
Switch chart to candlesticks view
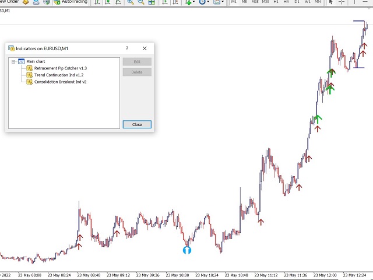point(107,2)
